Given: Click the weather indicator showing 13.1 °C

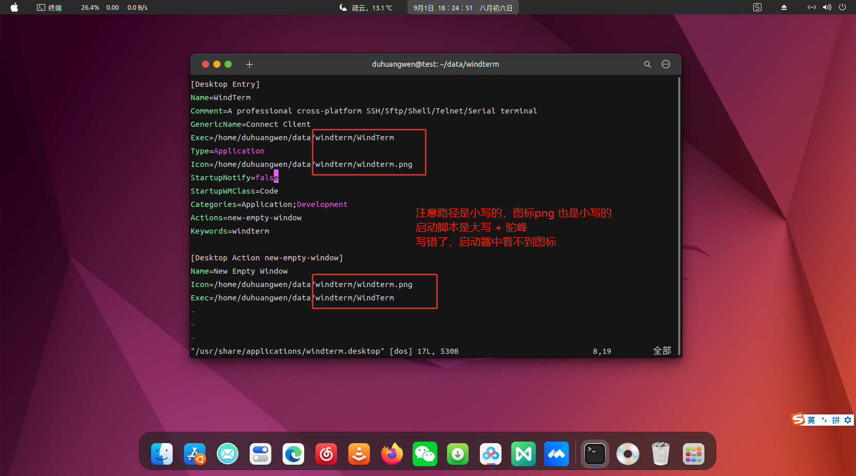Looking at the screenshot, I should click(366, 8).
